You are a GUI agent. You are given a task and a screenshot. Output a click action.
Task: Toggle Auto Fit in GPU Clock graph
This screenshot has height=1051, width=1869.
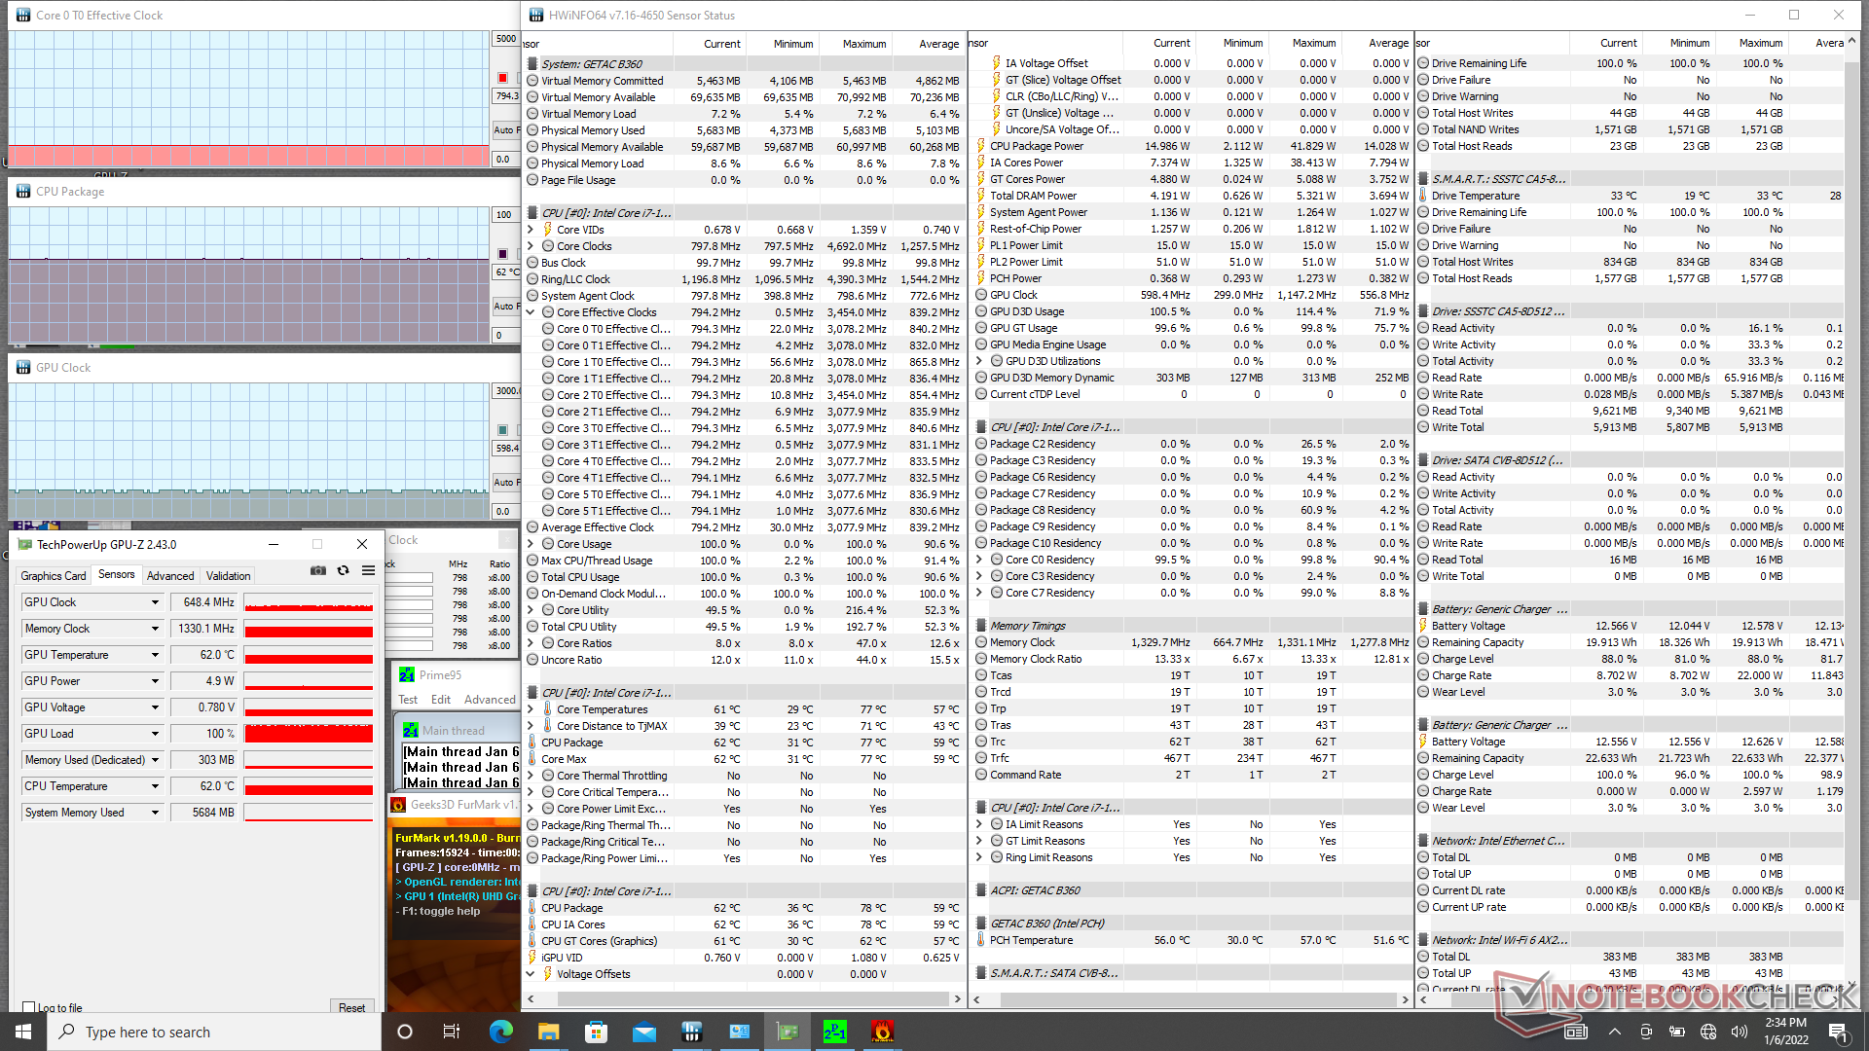(503, 482)
